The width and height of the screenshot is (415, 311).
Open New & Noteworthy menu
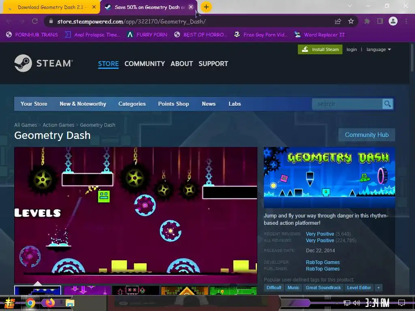[83, 104]
